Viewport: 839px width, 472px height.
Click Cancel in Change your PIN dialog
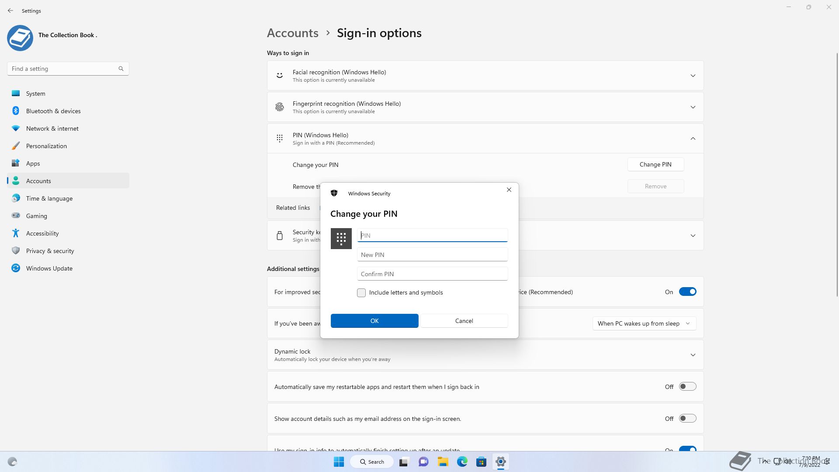[464, 321]
